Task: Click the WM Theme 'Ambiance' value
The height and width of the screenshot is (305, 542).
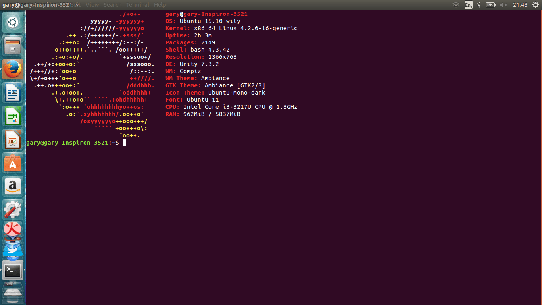Action: coord(215,78)
